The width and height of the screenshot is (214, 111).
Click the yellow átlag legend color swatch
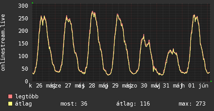[10, 104]
